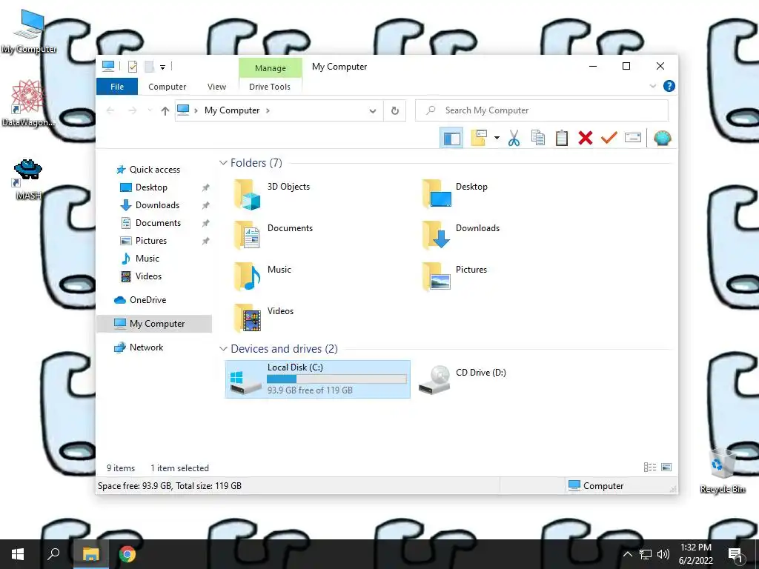Collapse the Devices and drives group
This screenshot has width=759, height=569.
click(x=223, y=349)
